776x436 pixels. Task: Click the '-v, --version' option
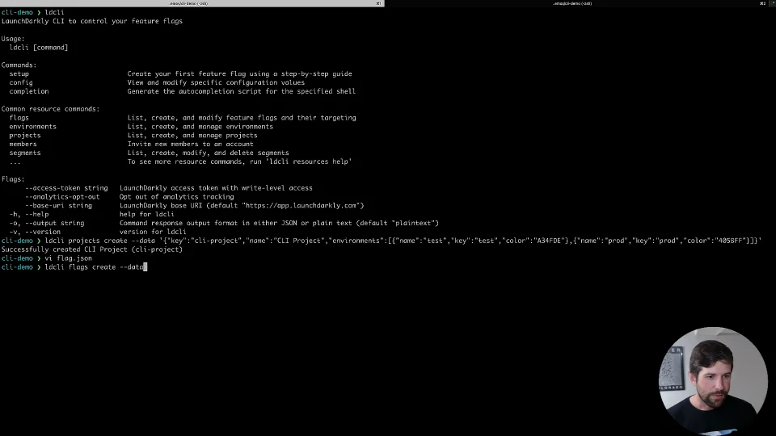[35, 232]
